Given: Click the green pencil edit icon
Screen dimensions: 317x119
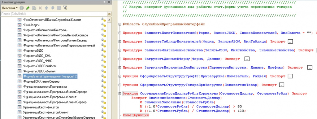Looking at the screenshot, I should click(x=28, y=8).
